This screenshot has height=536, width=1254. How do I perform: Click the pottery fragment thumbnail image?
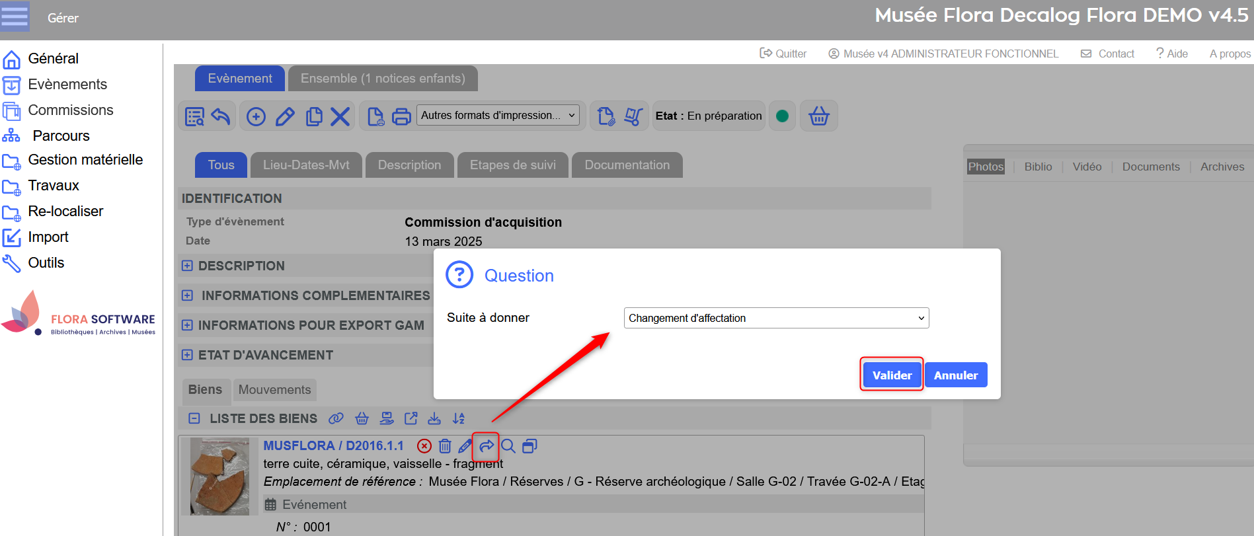click(219, 477)
